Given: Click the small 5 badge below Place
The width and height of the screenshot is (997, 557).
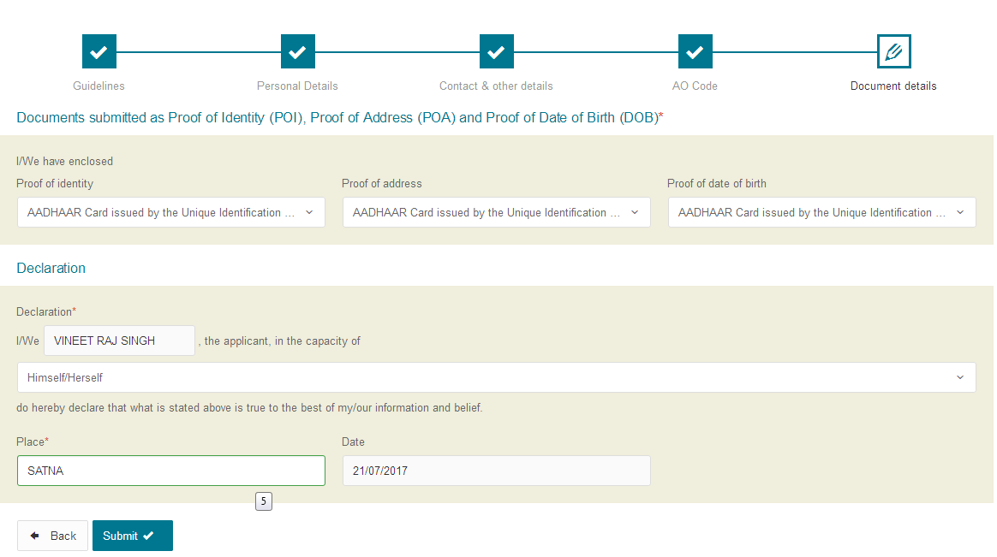Looking at the screenshot, I should pyautogui.click(x=263, y=501).
